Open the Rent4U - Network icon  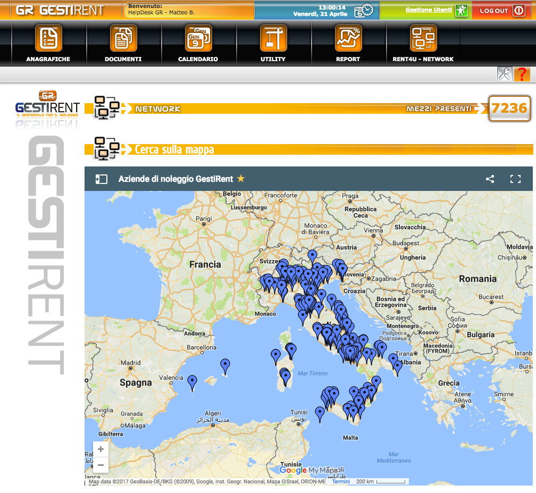point(423,38)
